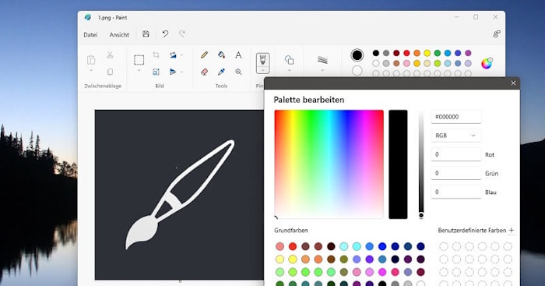Pick orange swatch in ribbon palette

tap(417, 53)
